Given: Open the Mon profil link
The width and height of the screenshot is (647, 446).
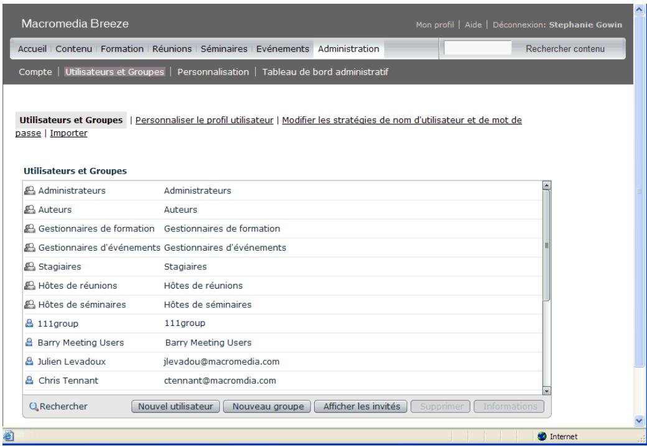Looking at the screenshot, I should [x=435, y=25].
